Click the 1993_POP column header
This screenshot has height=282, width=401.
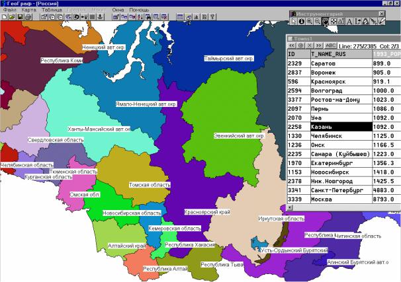[x=386, y=54]
